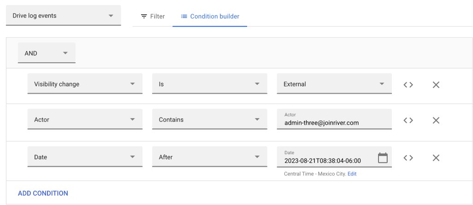Switch to the Filter tab

pyautogui.click(x=153, y=16)
